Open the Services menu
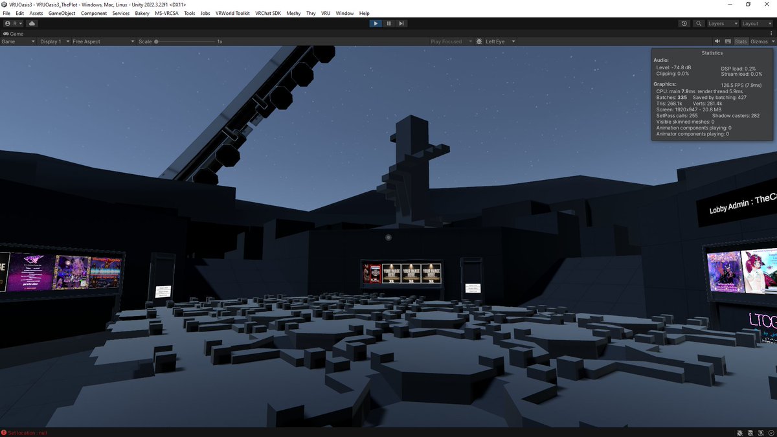Screen dimensions: 777x437 point(121,13)
